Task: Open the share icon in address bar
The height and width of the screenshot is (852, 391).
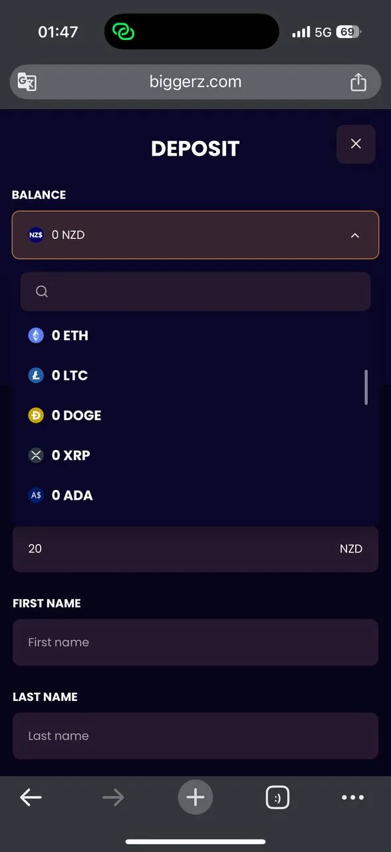Action: (358, 81)
